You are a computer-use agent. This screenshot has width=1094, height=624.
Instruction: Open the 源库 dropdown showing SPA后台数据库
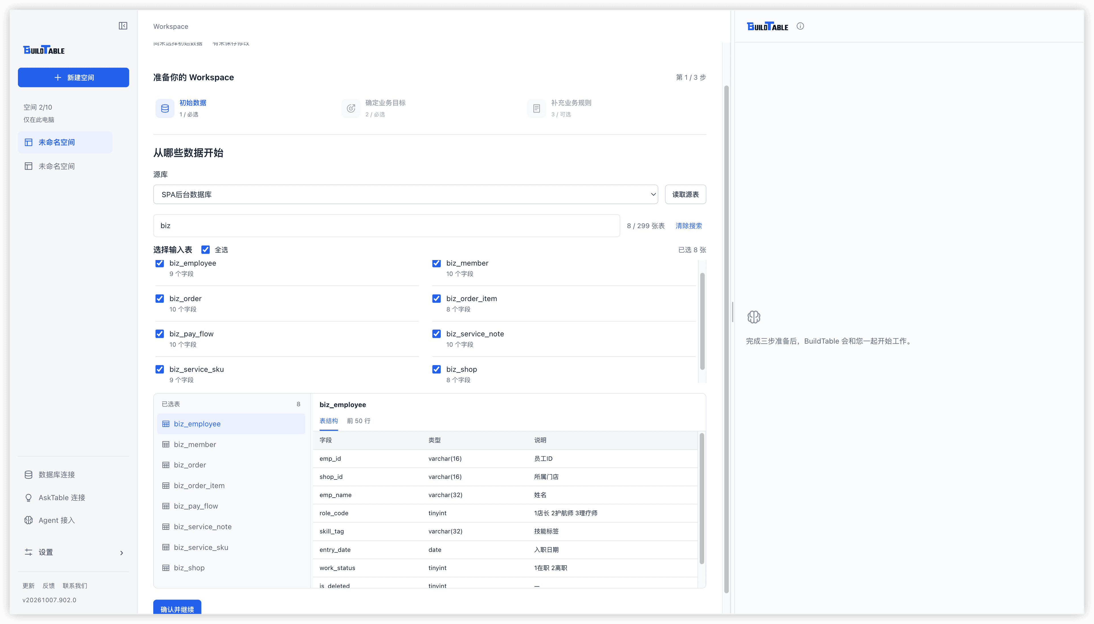click(405, 194)
